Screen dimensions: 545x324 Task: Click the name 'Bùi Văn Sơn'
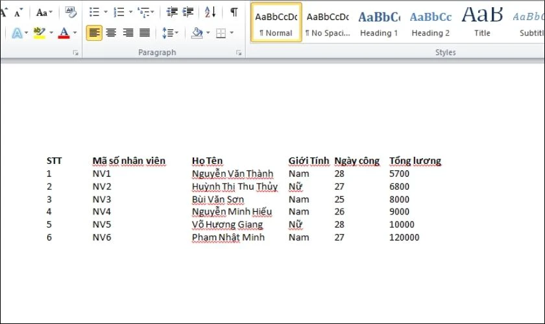[x=218, y=200]
